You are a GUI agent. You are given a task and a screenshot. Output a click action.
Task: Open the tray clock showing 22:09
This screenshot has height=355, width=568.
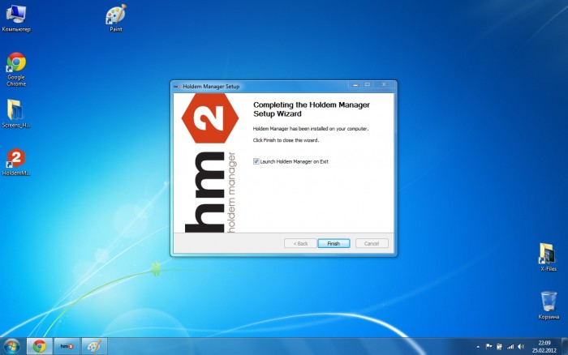coord(544,346)
